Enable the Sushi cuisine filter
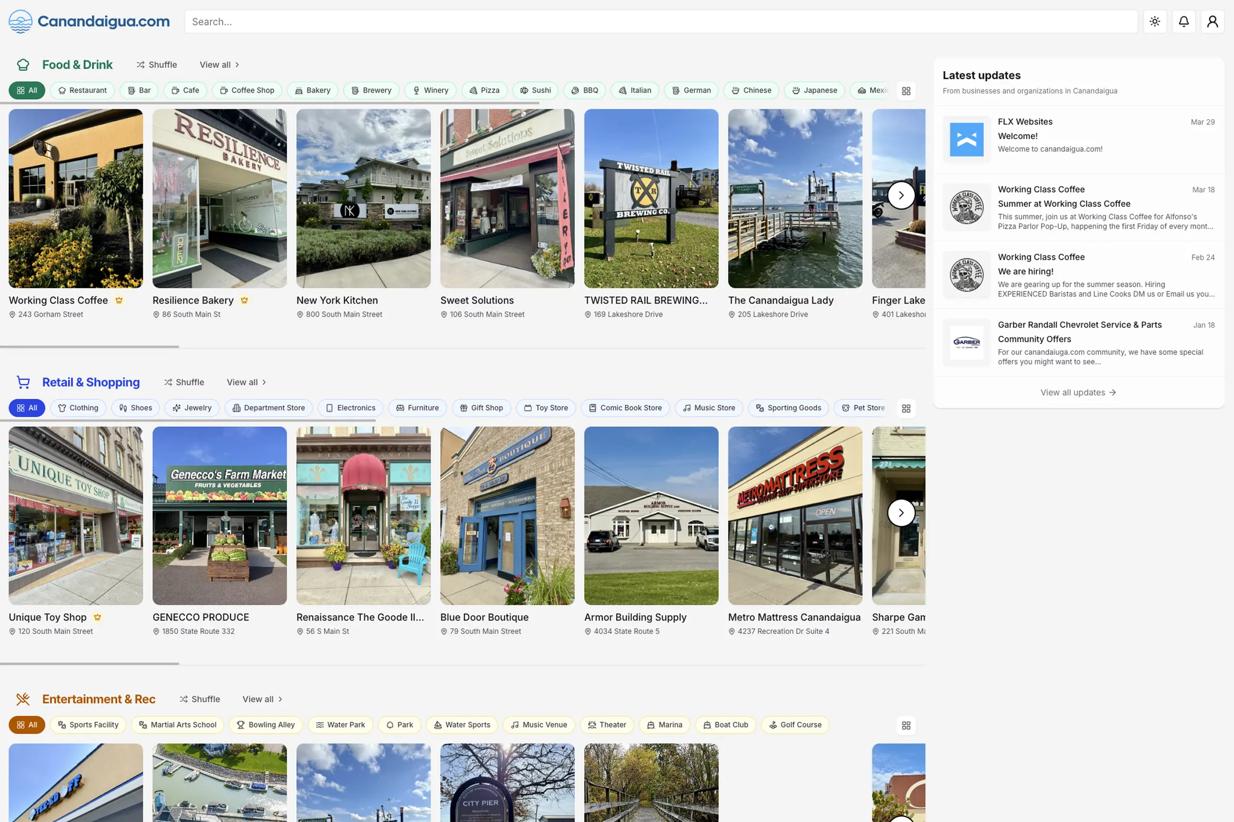The width and height of the screenshot is (1234, 822). (535, 90)
